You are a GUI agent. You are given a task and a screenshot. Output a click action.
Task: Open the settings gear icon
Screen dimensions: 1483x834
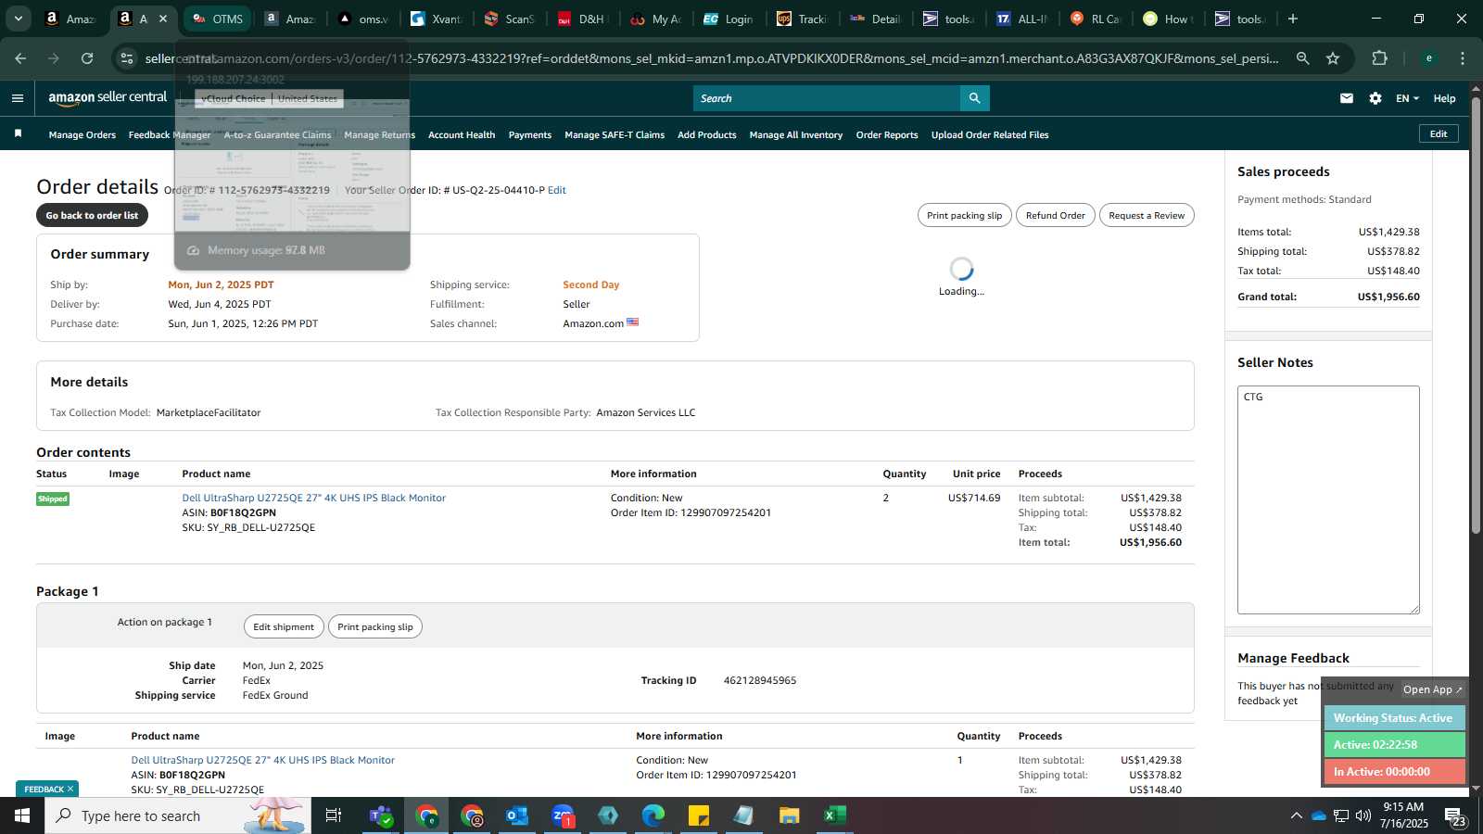(x=1375, y=98)
